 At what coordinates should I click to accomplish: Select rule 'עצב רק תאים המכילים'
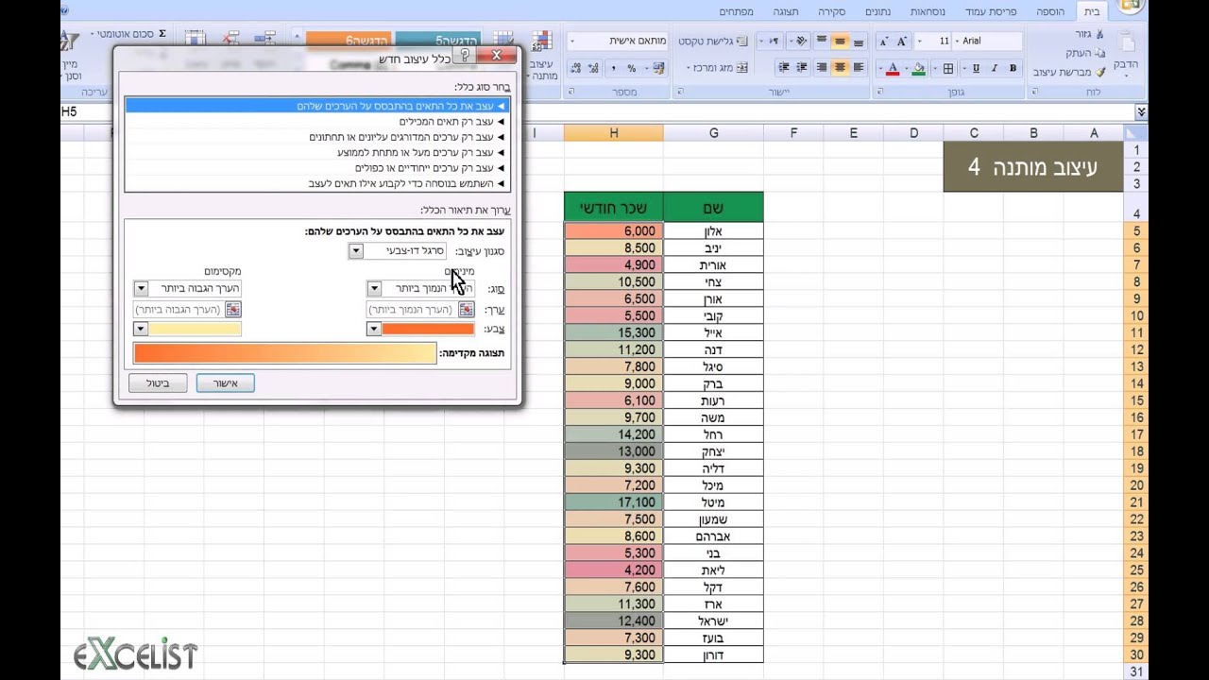[317, 121]
